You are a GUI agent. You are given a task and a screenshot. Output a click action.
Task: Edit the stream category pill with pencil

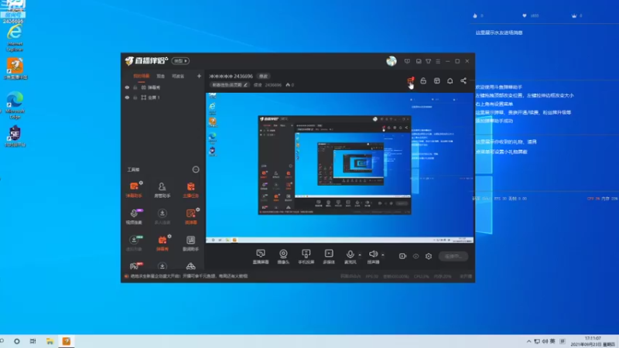pyautogui.click(x=230, y=85)
